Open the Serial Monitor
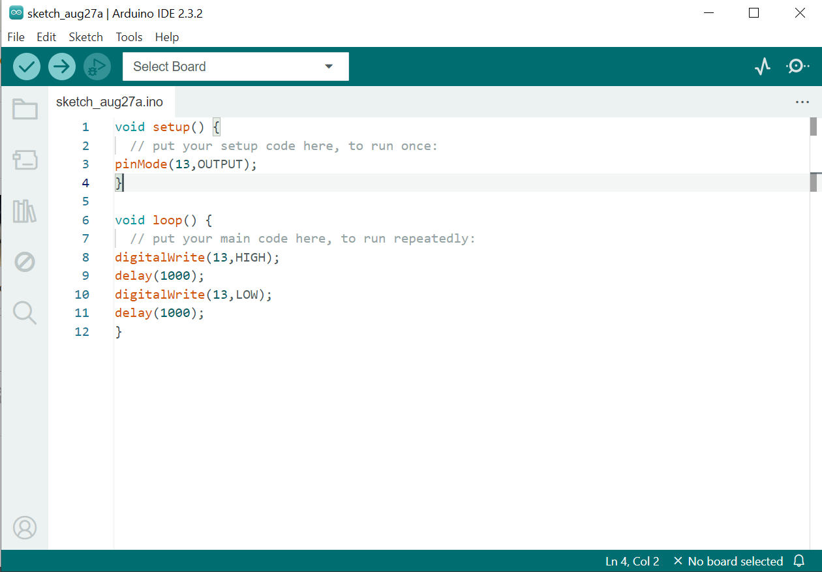 pos(797,67)
